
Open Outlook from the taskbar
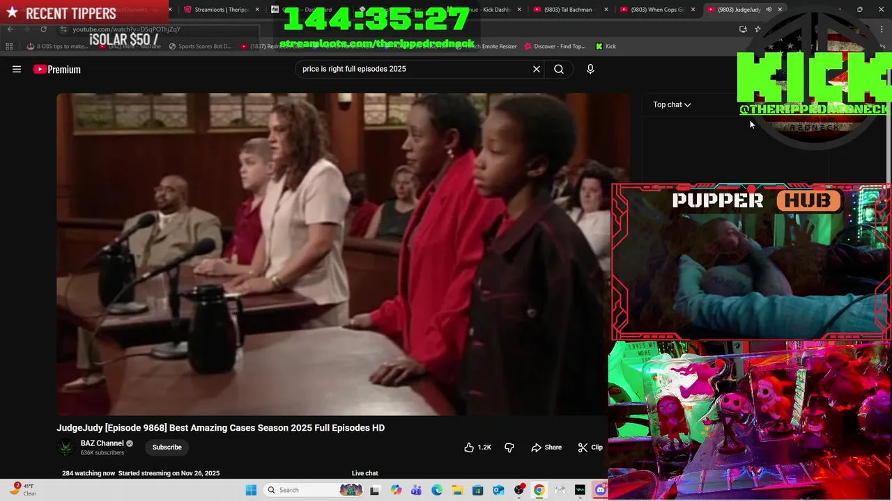498,490
